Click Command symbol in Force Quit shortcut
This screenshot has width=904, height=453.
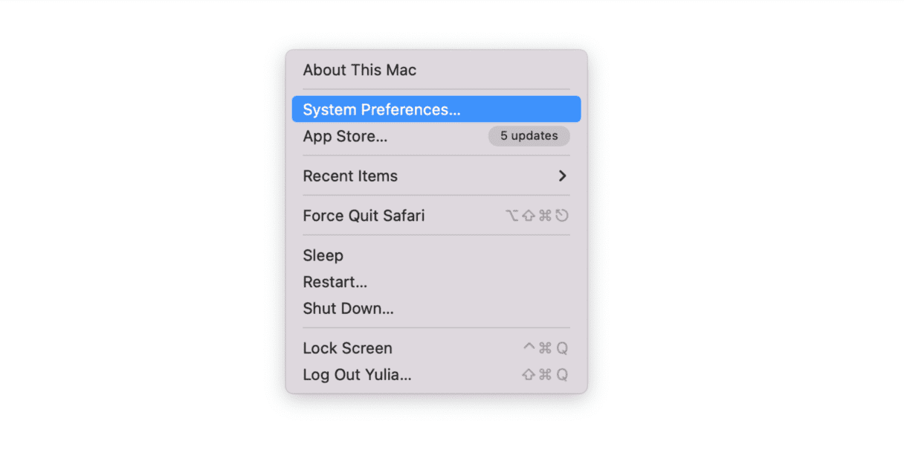pyautogui.click(x=545, y=216)
